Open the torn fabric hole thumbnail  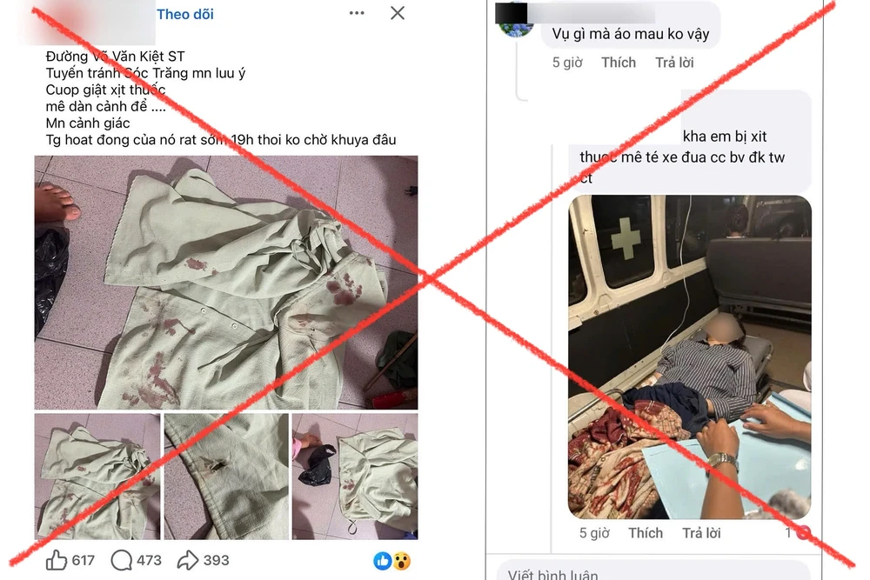pos(226,477)
